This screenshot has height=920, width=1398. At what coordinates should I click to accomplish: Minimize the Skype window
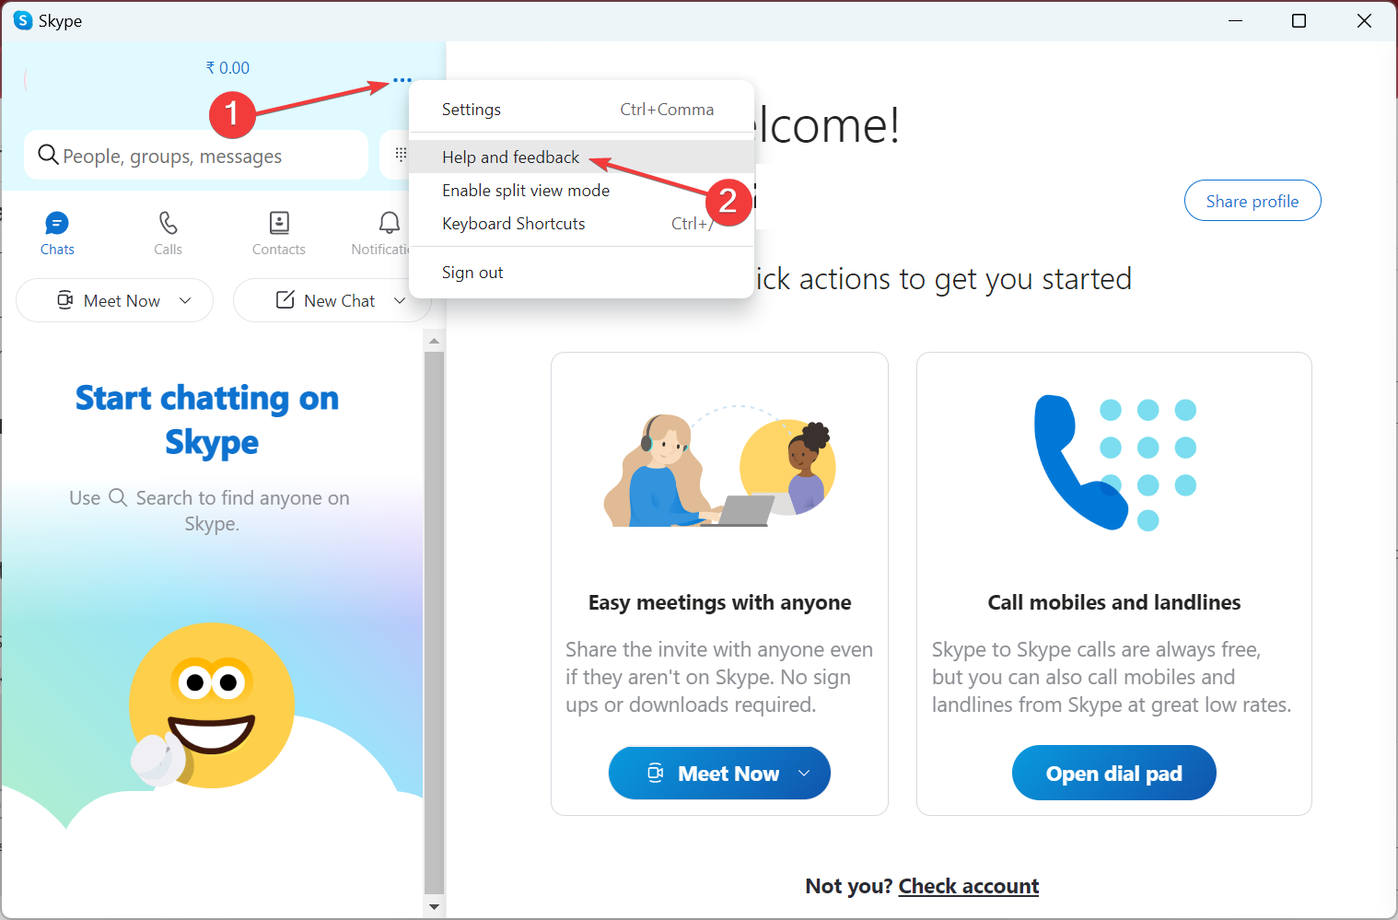pyautogui.click(x=1235, y=20)
